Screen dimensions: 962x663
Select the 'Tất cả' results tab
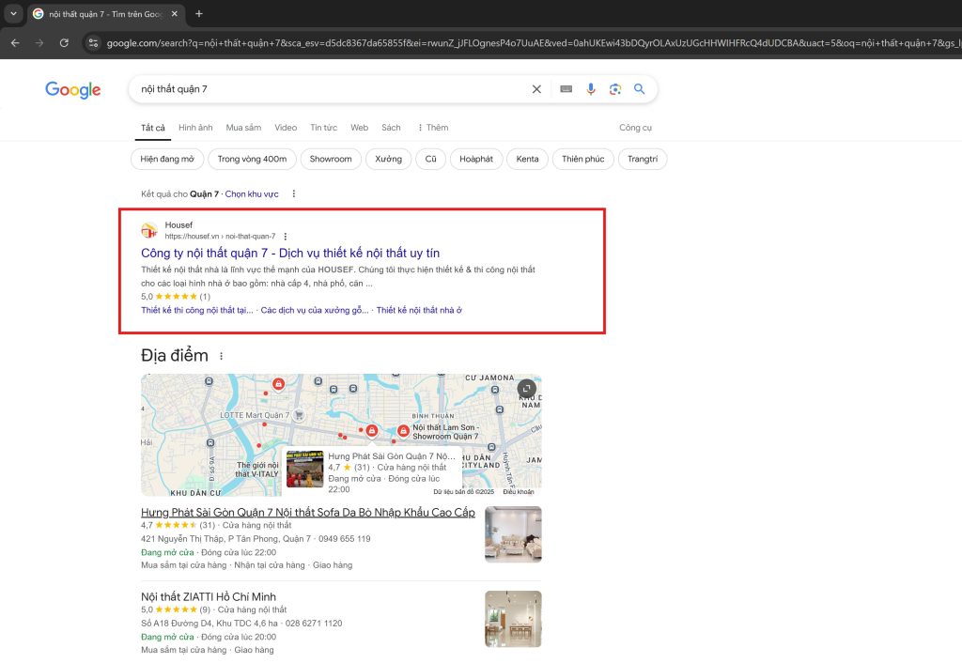click(153, 128)
